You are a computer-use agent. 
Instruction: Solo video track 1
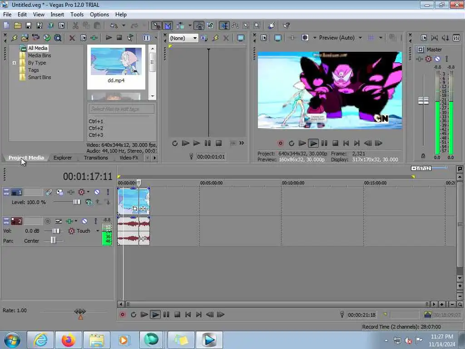pyautogui.click(x=108, y=192)
